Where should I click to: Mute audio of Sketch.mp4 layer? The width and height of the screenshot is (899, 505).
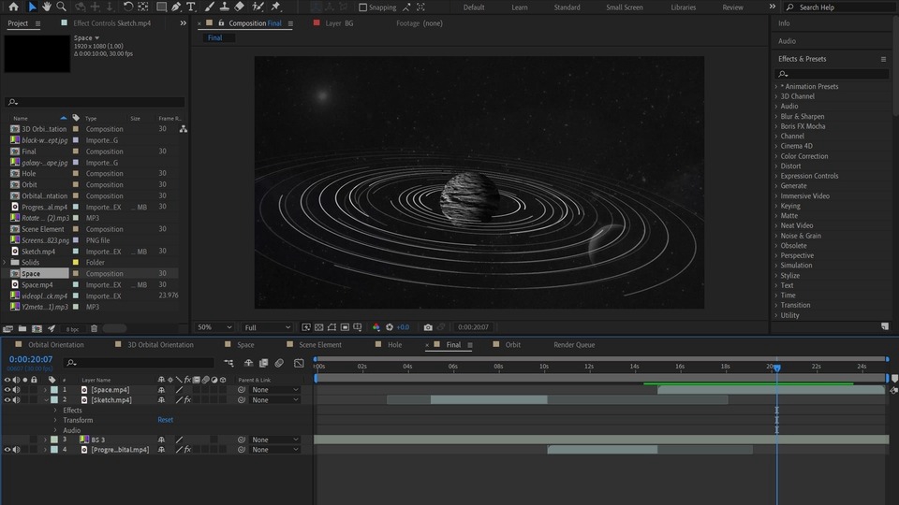[x=16, y=400]
